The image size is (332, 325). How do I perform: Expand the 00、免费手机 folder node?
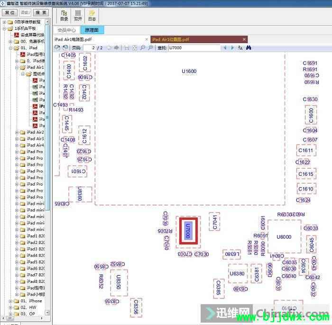[x=10, y=41]
